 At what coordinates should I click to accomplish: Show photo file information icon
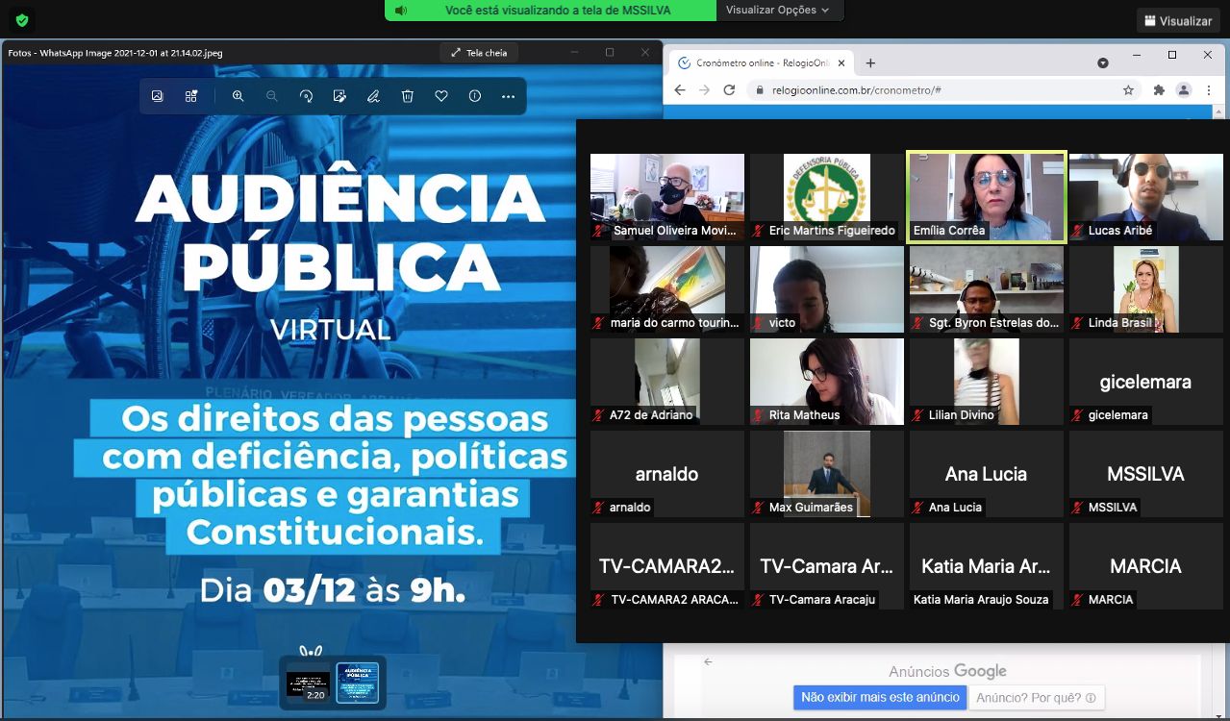click(x=475, y=96)
